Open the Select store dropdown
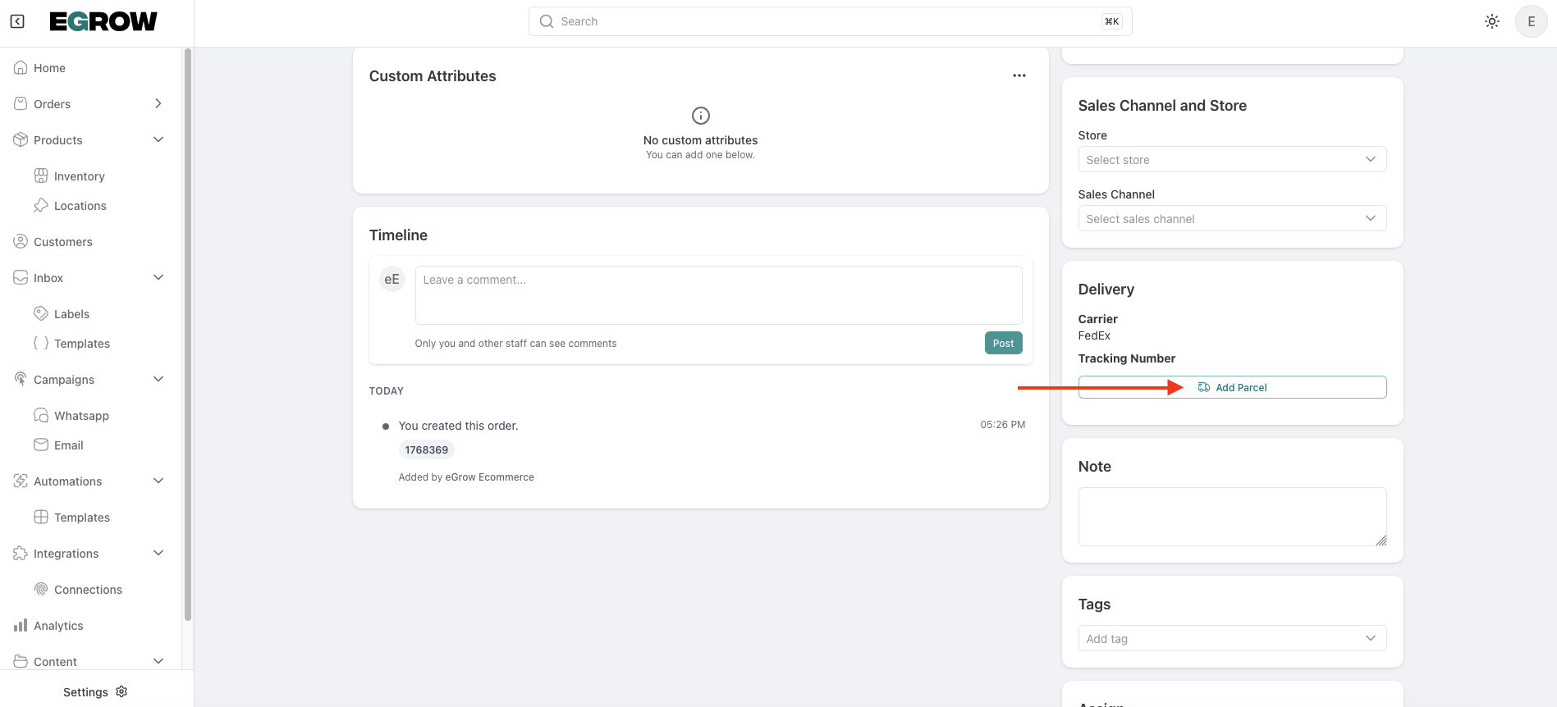Viewport: 1557px width, 707px height. coord(1232,160)
